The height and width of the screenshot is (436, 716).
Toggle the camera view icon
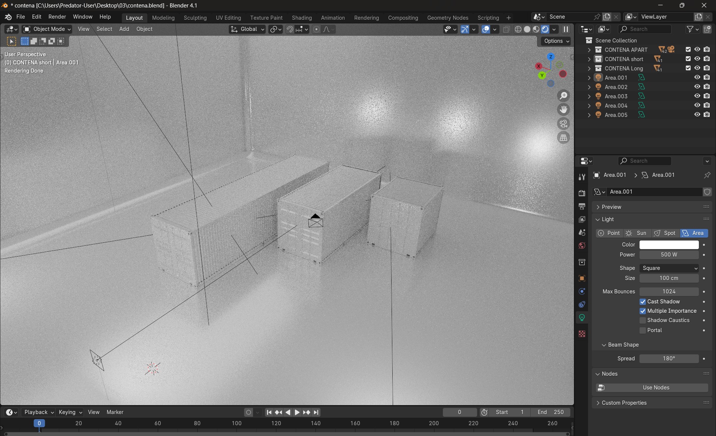[x=563, y=123]
